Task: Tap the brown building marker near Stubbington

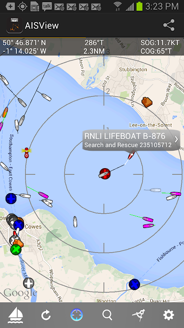Action: [147, 102]
